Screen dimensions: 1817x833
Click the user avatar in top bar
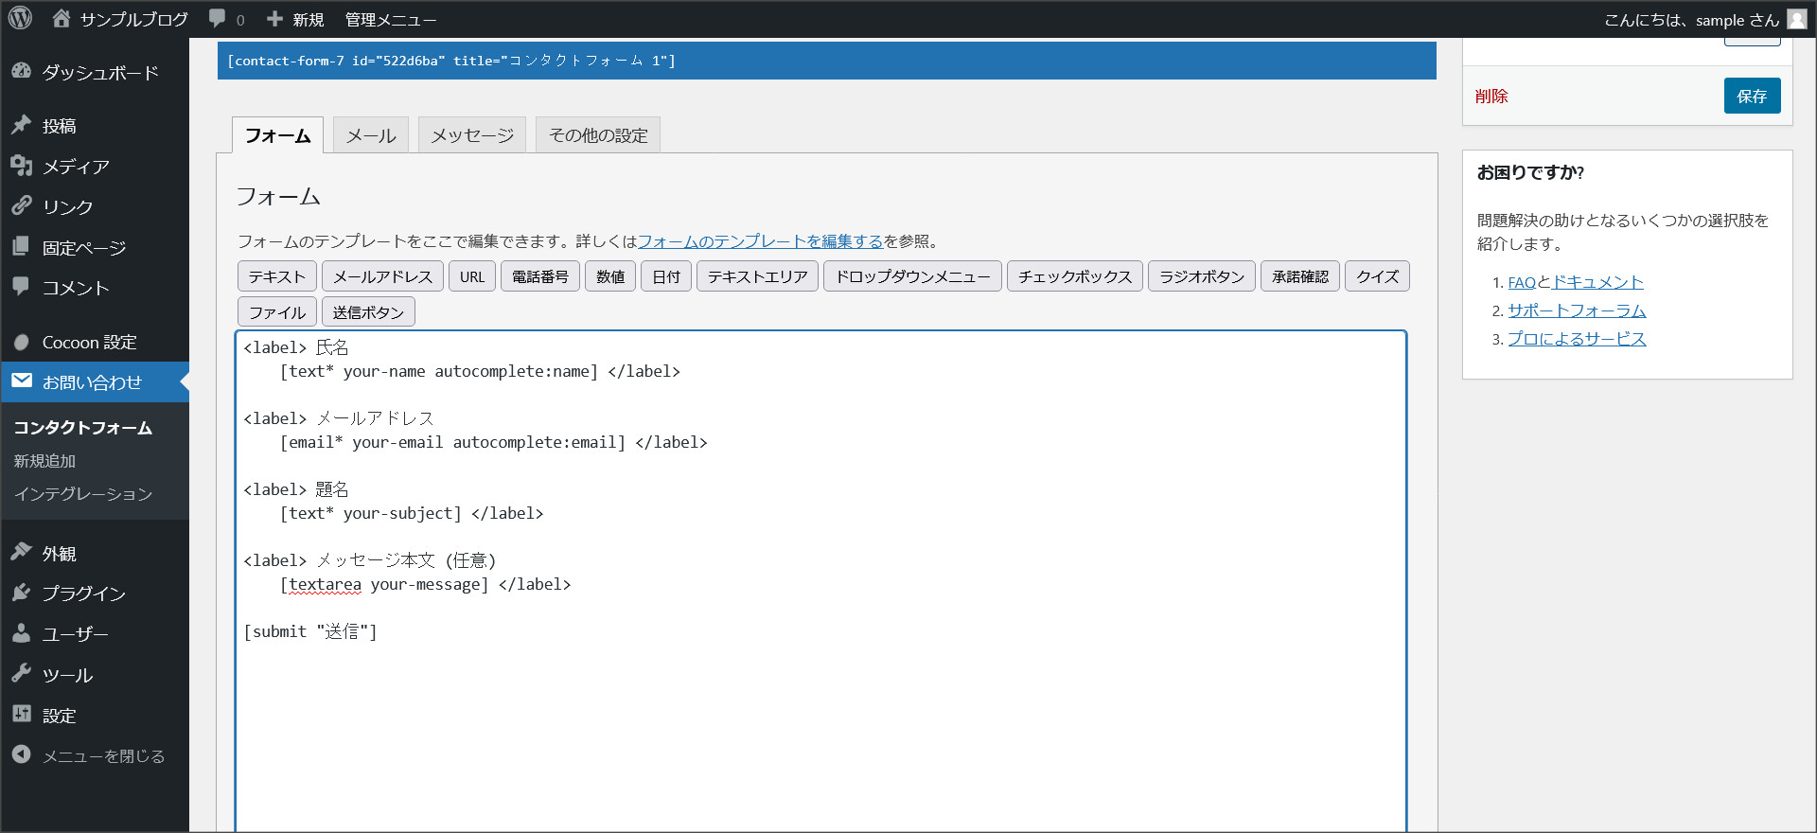click(1796, 20)
